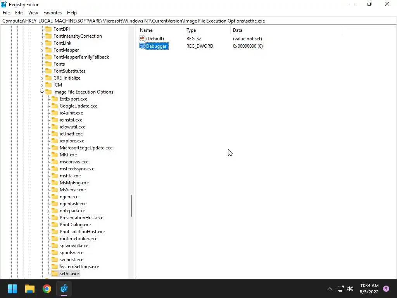Select the ngen.exe key
Viewport: 397px width, 298px height.
(x=69, y=197)
